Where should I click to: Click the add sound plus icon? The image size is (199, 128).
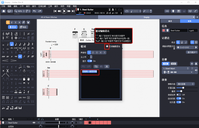coord(192,64)
